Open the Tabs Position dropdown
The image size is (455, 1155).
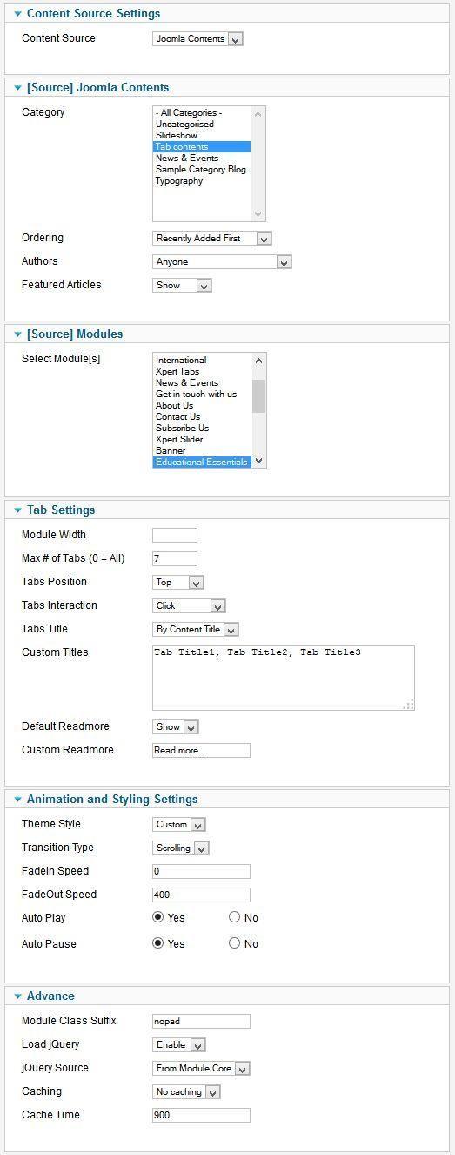(178, 583)
